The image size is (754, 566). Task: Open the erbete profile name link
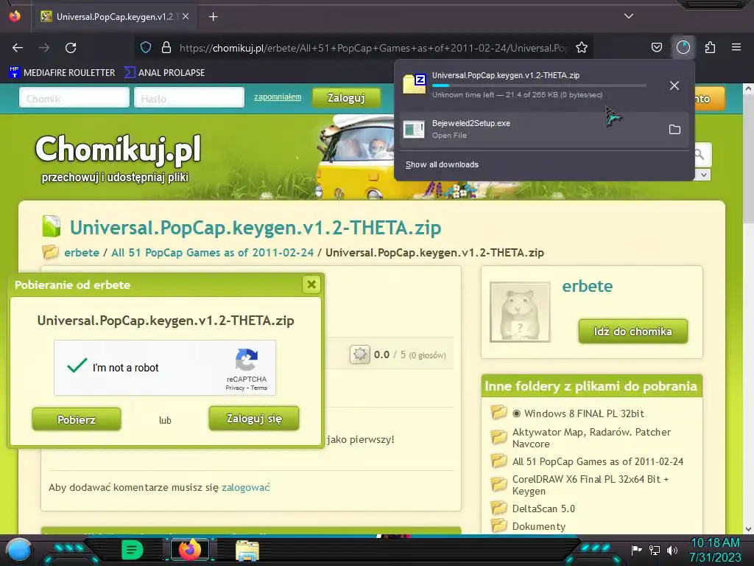click(588, 286)
